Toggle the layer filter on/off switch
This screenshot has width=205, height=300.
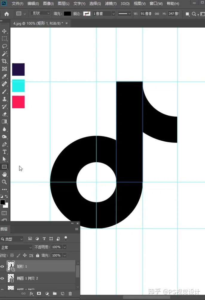(66, 238)
